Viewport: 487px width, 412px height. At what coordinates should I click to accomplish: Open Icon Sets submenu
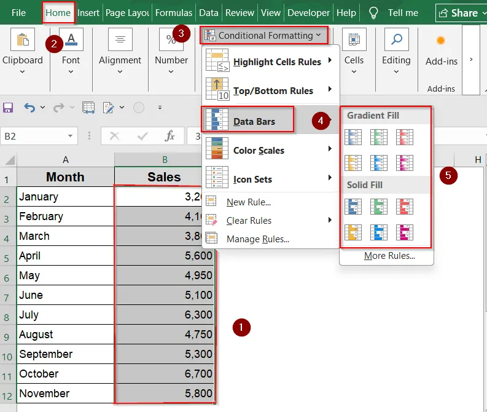[x=270, y=178]
